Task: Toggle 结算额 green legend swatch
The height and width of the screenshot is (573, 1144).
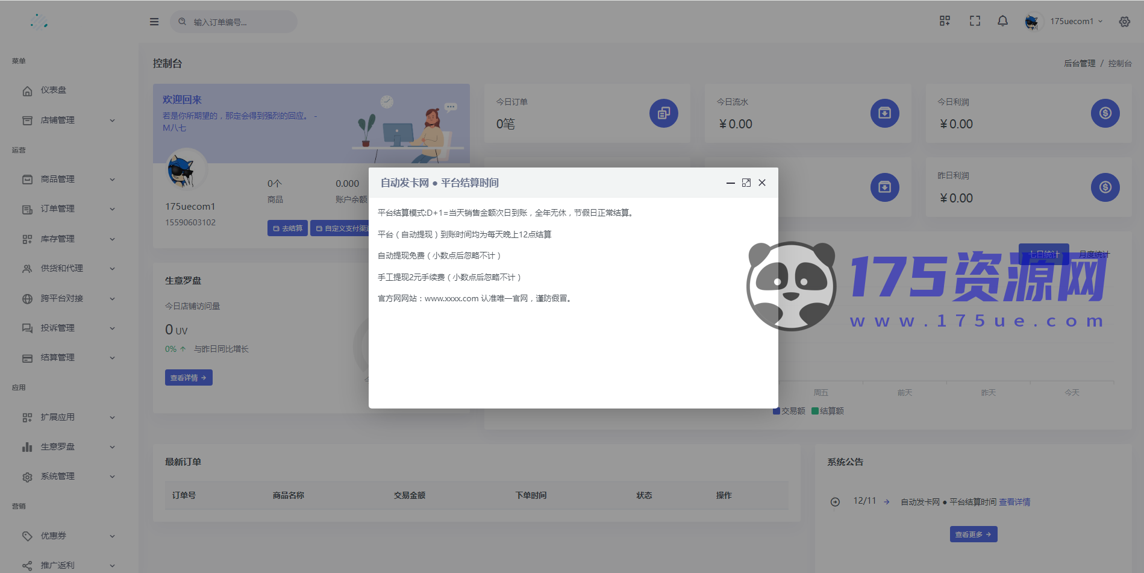Action: (815, 411)
